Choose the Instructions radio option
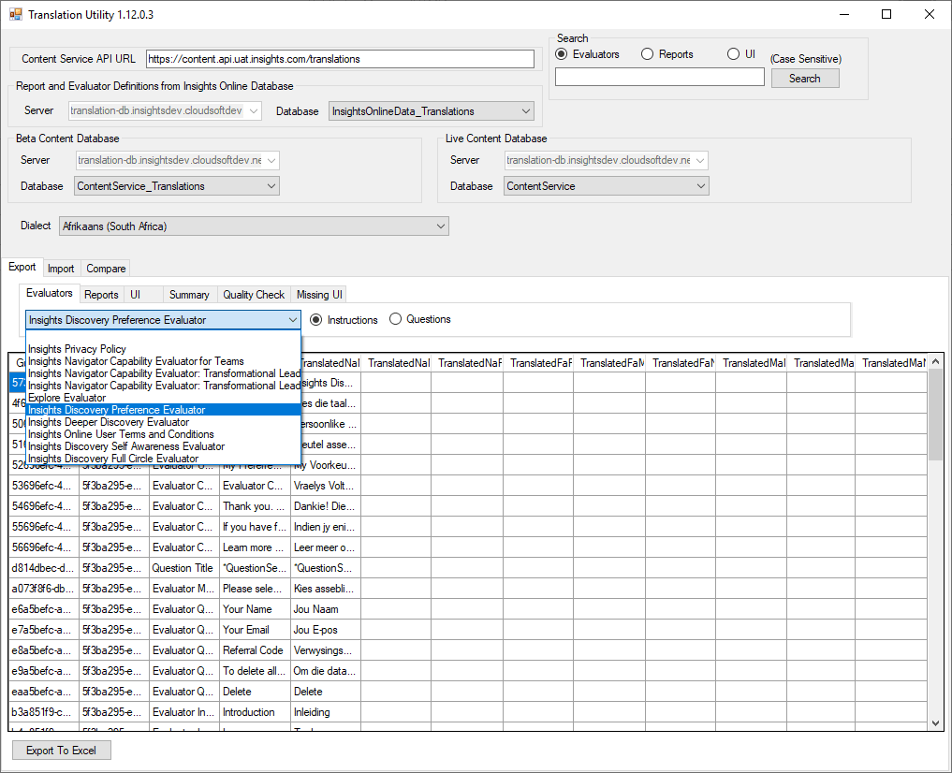The width and height of the screenshot is (952, 773). (315, 320)
